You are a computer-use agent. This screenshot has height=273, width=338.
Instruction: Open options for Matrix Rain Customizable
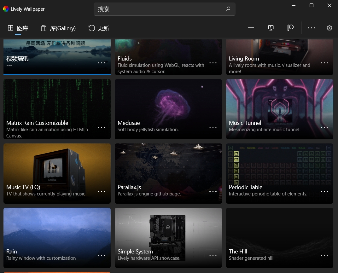click(x=102, y=127)
